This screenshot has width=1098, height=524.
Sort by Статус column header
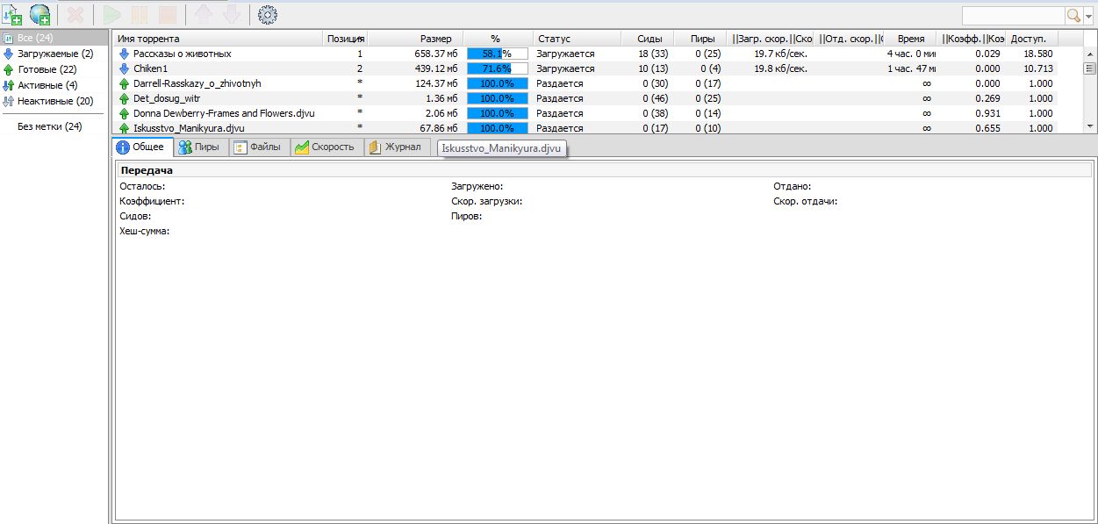point(577,39)
